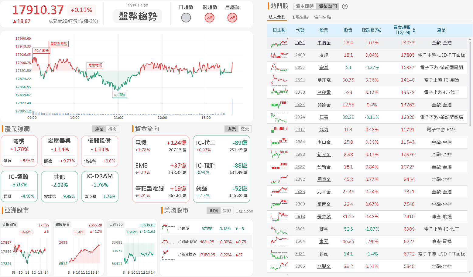Switch hot stocks to 盤後熱門

click(x=327, y=6)
